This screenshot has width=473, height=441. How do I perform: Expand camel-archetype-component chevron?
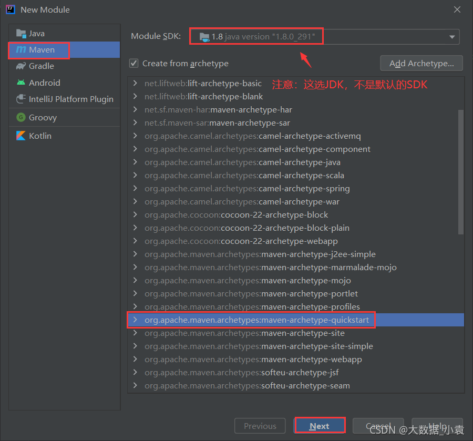pyautogui.click(x=135, y=149)
